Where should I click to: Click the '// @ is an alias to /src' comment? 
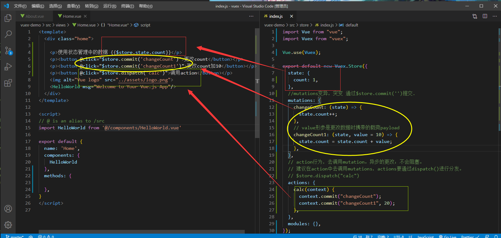[x=71, y=121]
